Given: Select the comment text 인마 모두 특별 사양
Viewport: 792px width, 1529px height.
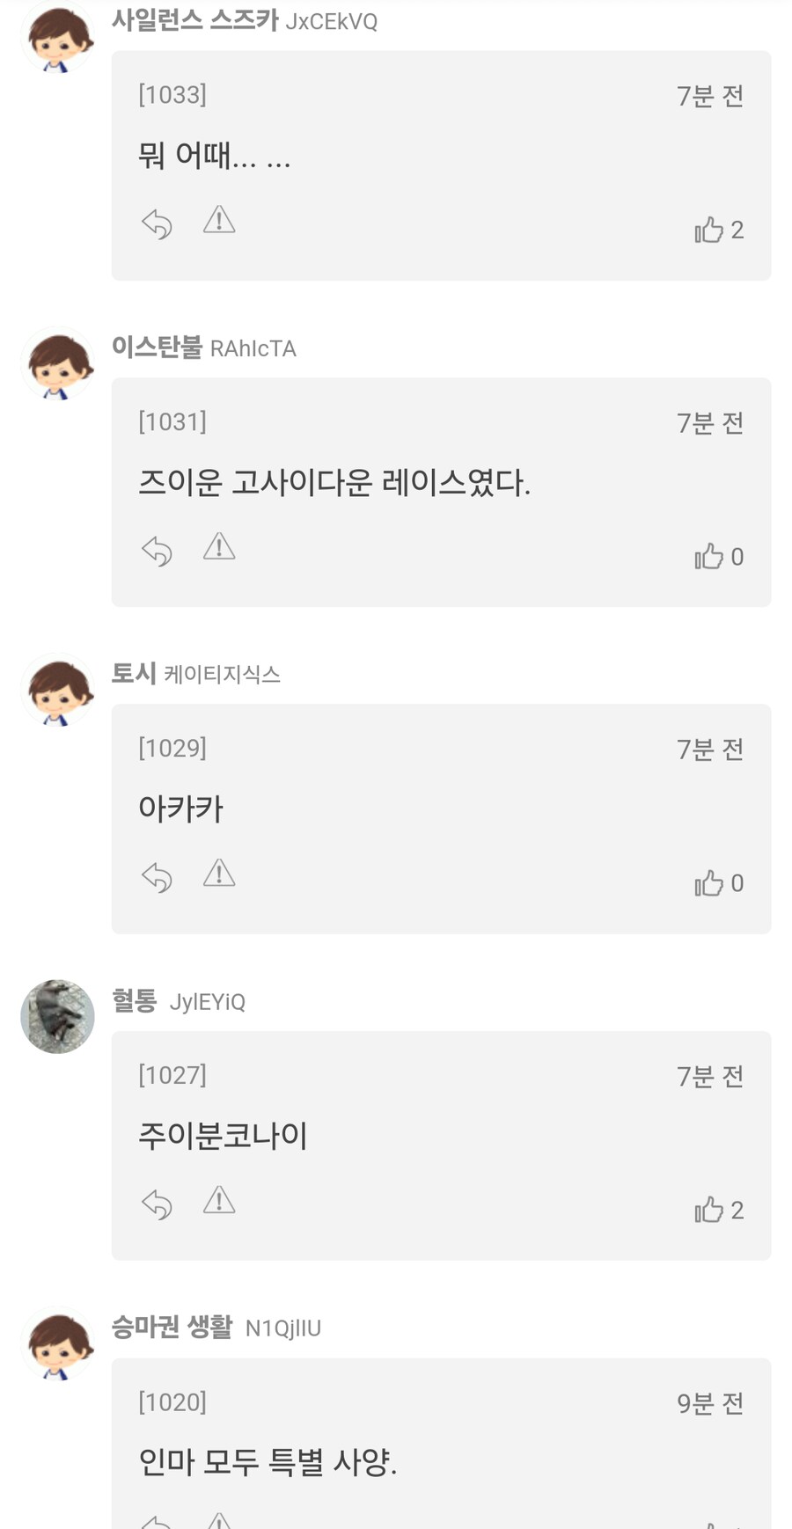Looking at the screenshot, I should point(268,1462).
